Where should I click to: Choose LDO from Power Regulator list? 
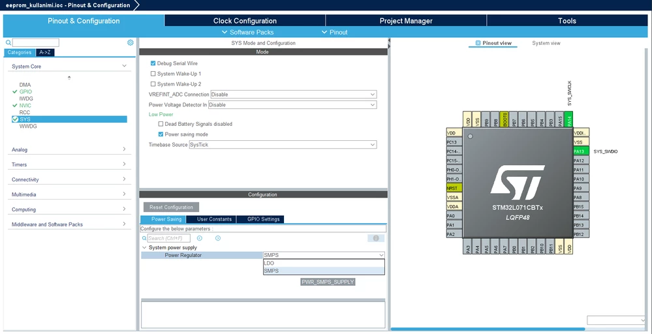click(x=324, y=263)
